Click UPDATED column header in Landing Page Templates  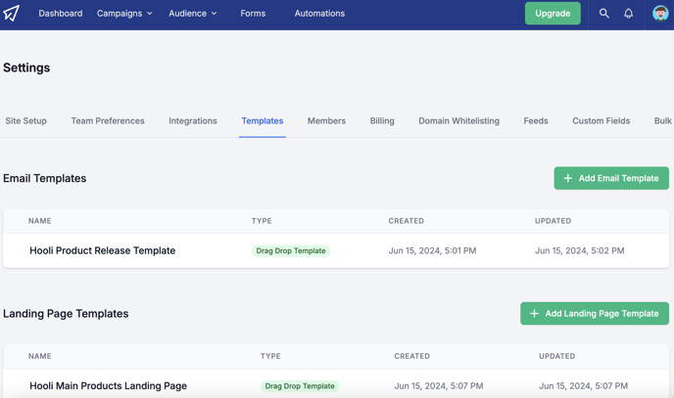tap(557, 356)
